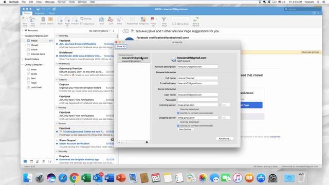Click the Save icon in Outlook title bar
Viewport: 329px width, 185px height.
coord(38,9)
